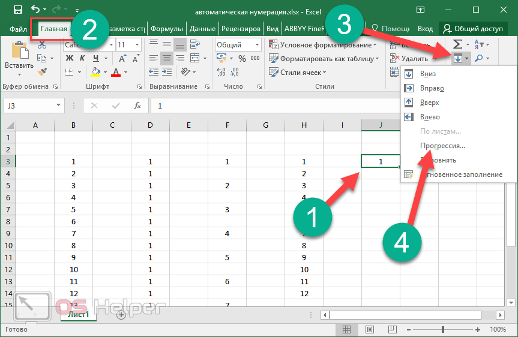Switch to Normal view in status bar
Screen dimensions: 518x337
(346, 330)
